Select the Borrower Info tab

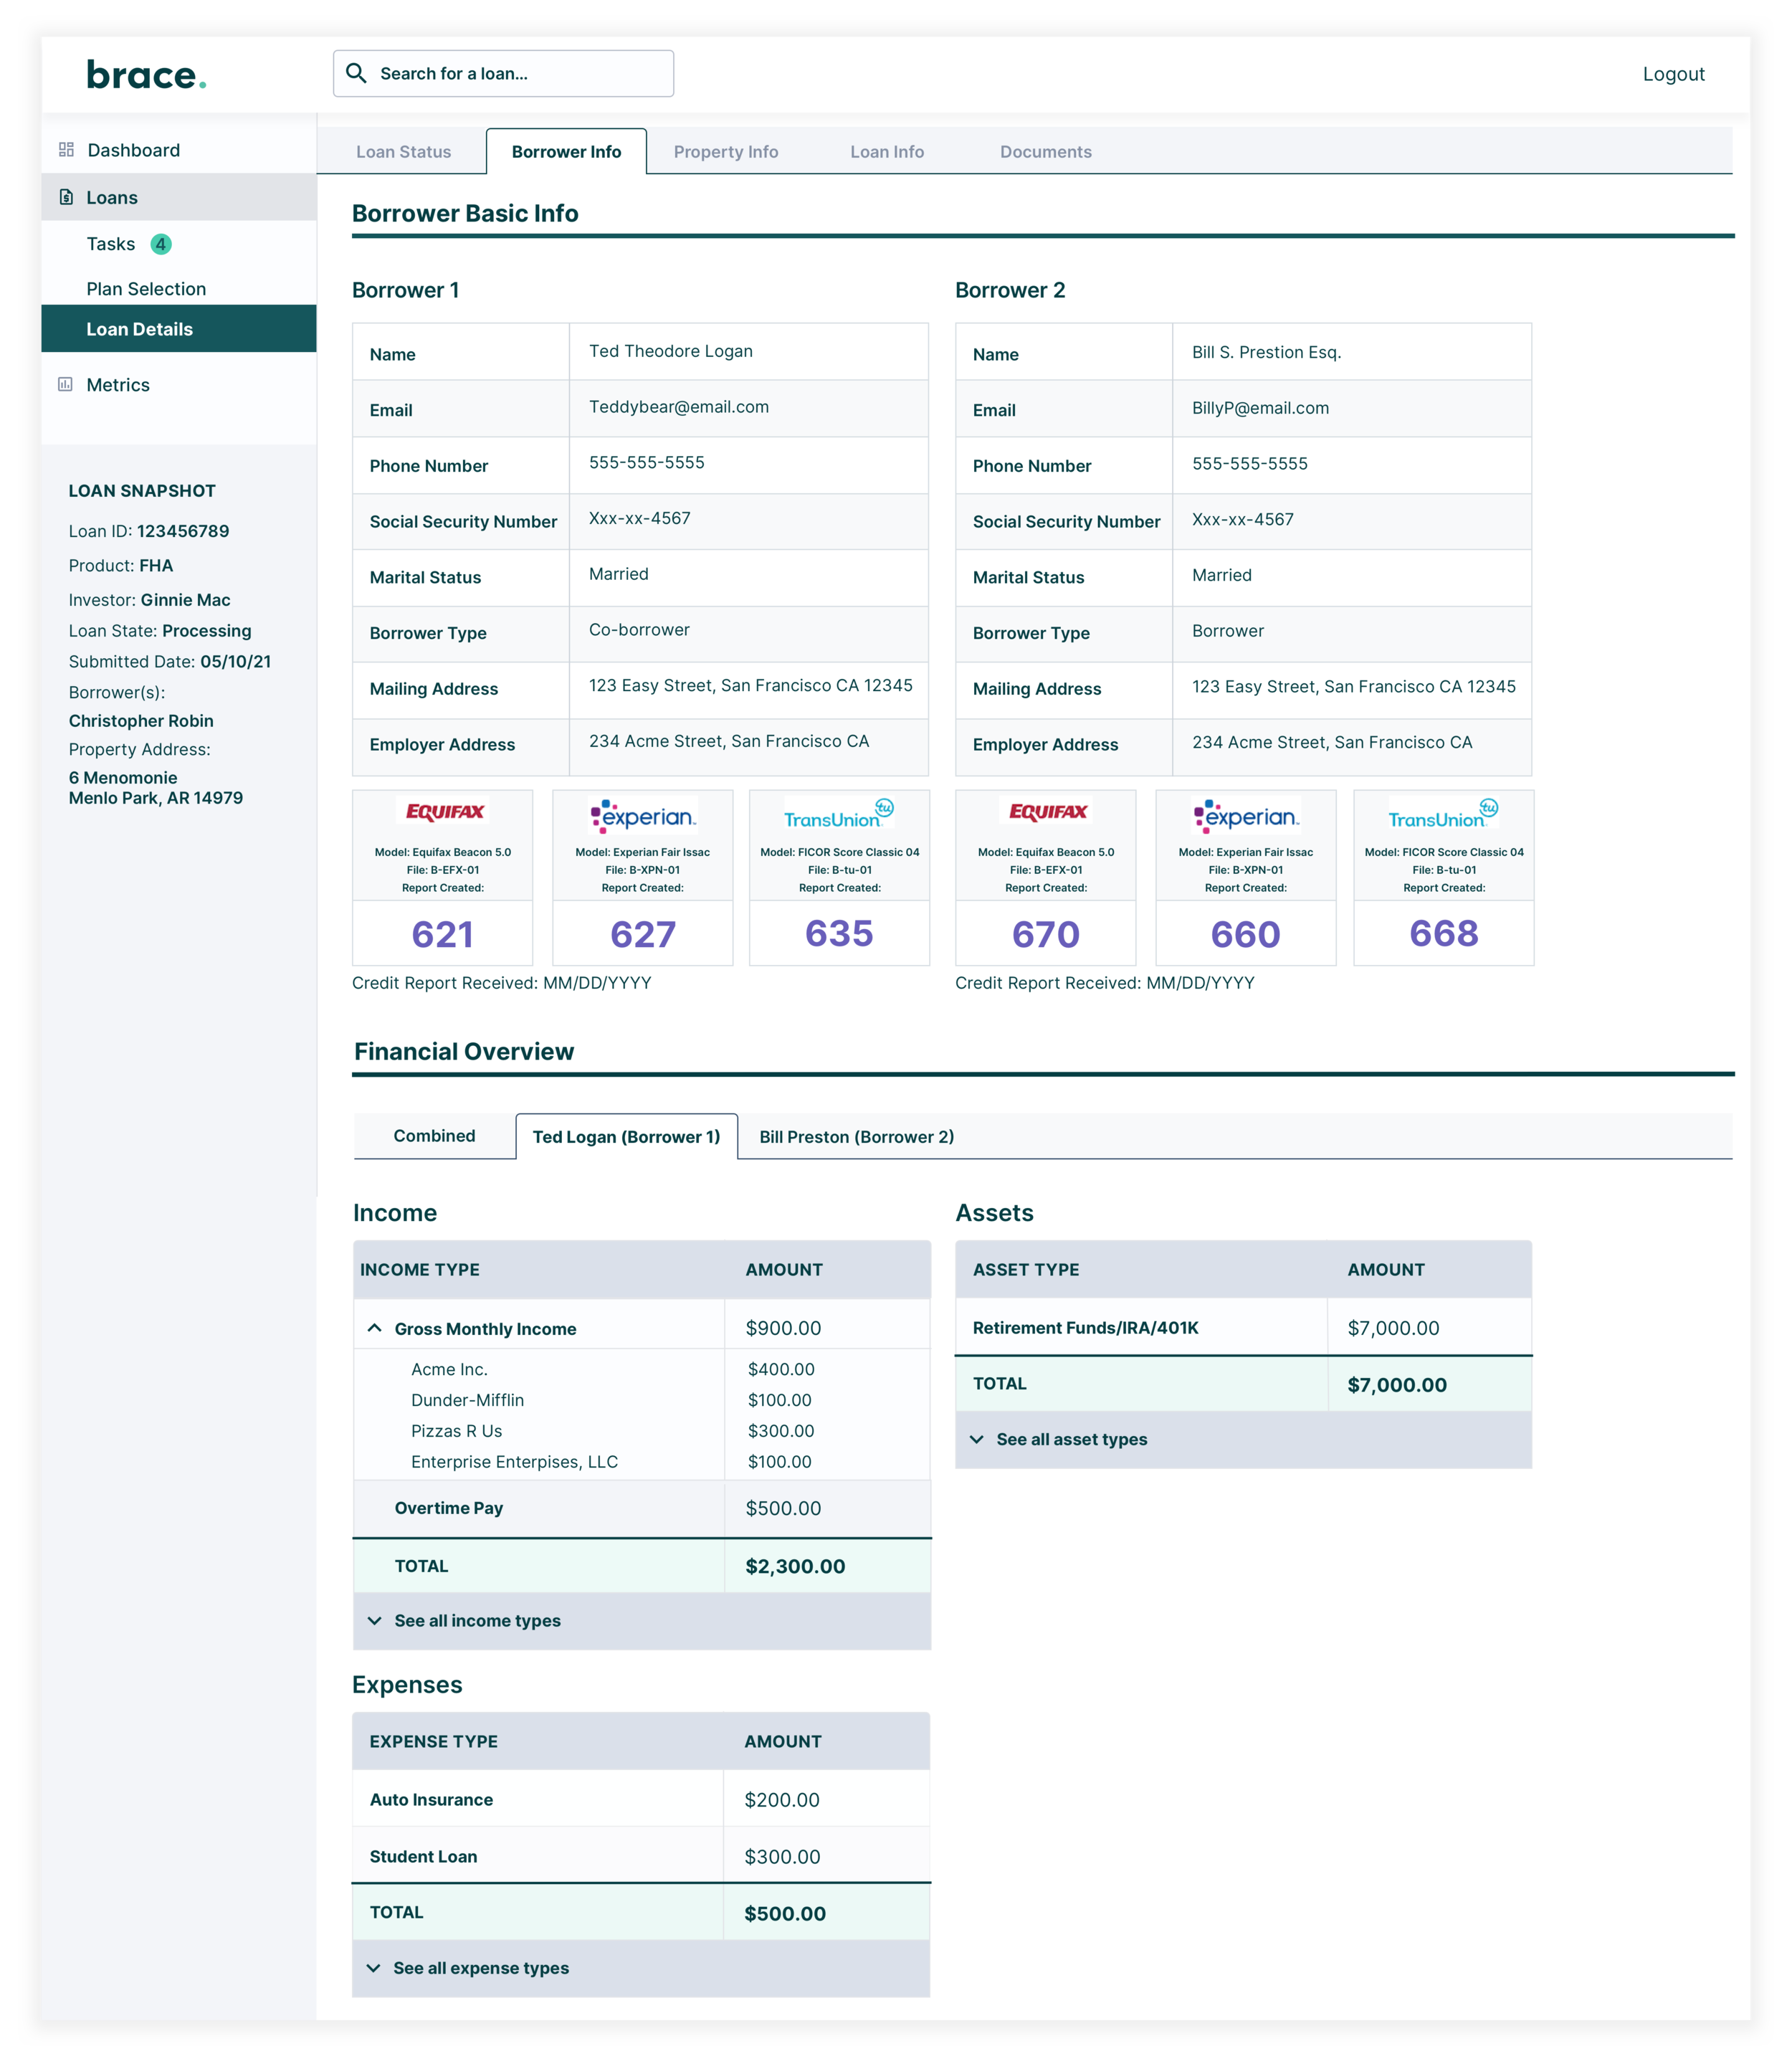coord(566,152)
